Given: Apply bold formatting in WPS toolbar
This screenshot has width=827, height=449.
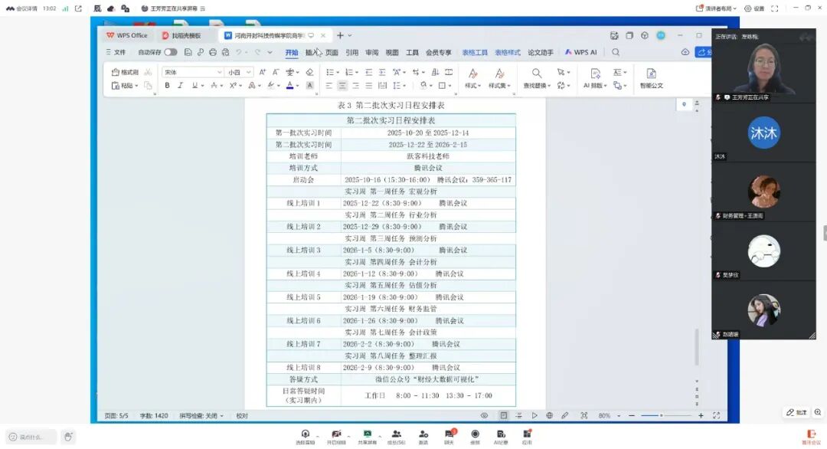Looking at the screenshot, I should point(167,86).
